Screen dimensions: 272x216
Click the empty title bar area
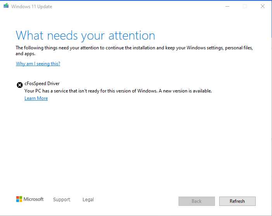point(136,7)
